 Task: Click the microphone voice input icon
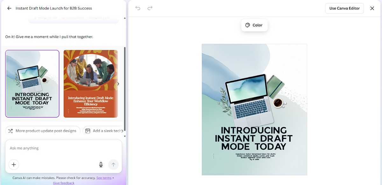(x=101, y=164)
